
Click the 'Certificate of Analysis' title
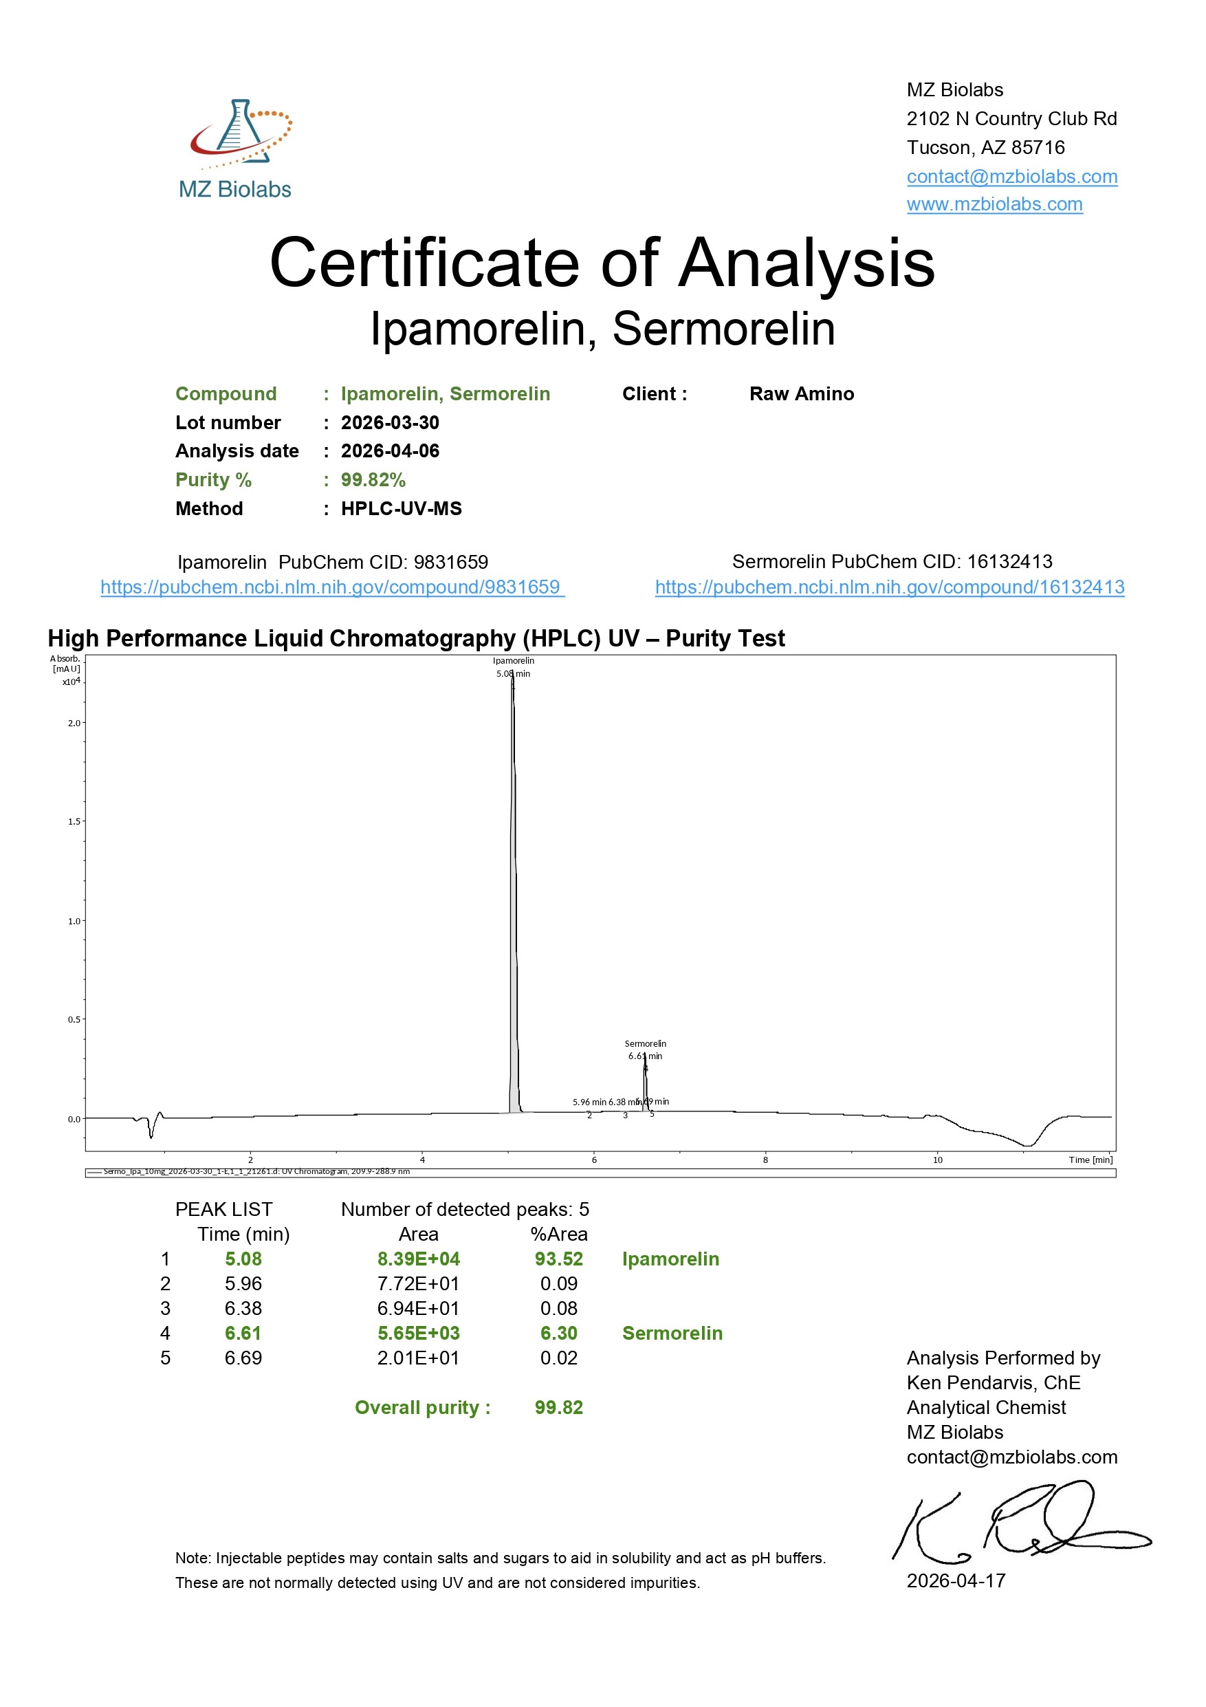tap(602, 263)
